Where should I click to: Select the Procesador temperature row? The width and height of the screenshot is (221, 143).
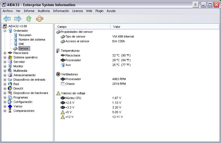pyautogui.click(x=73, y=60)
